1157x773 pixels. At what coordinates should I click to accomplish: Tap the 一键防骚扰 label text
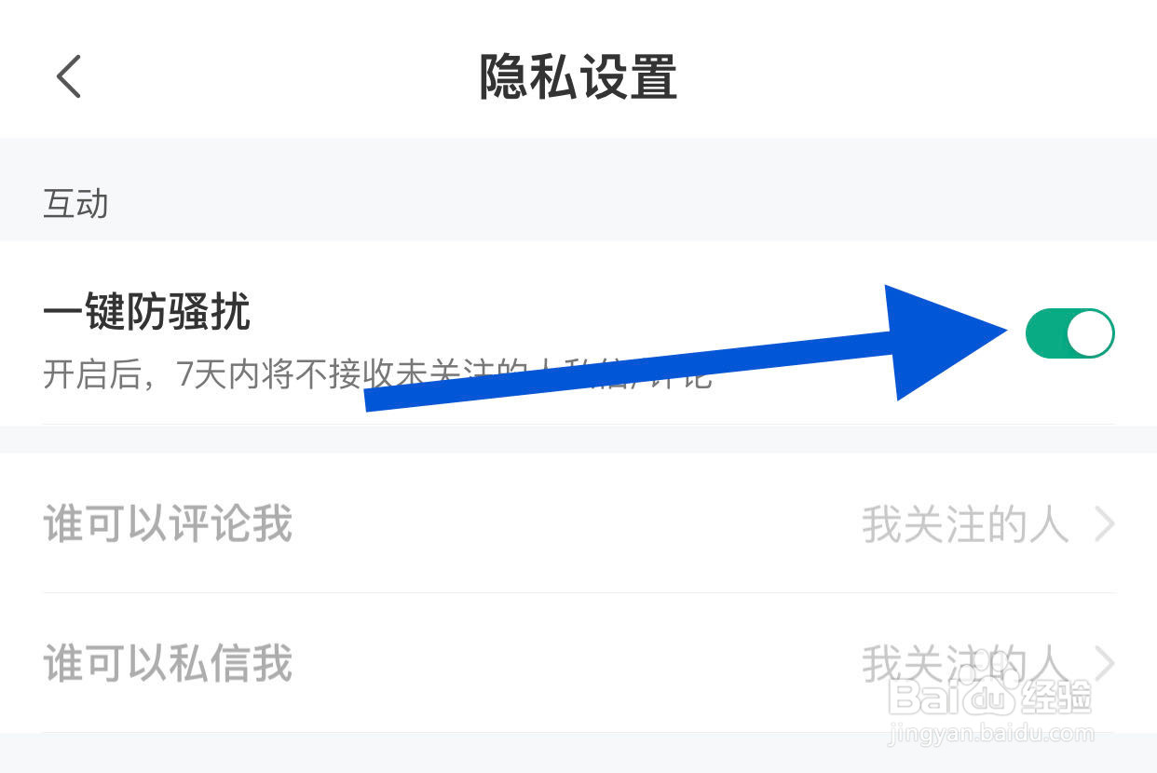[x=146, y=313]
